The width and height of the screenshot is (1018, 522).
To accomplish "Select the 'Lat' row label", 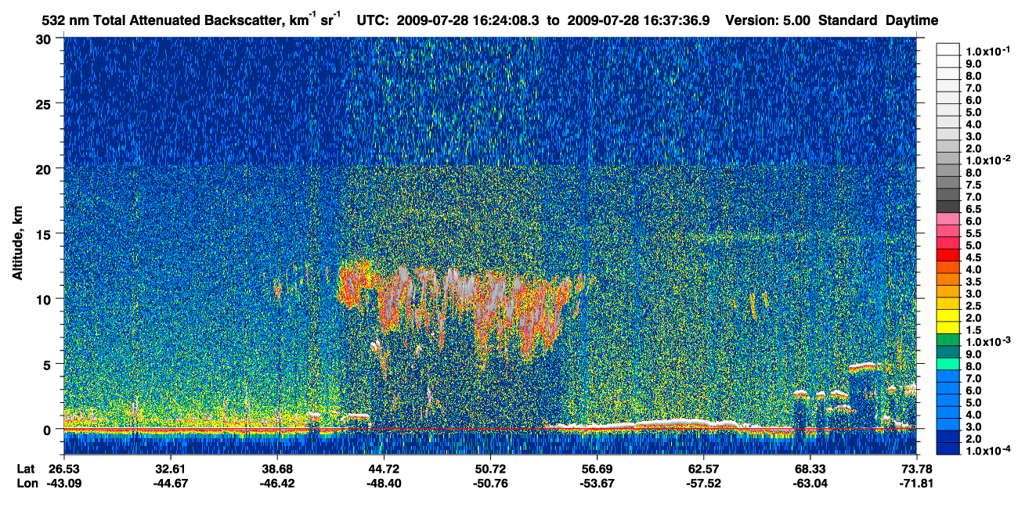I will tap(25, 469).
